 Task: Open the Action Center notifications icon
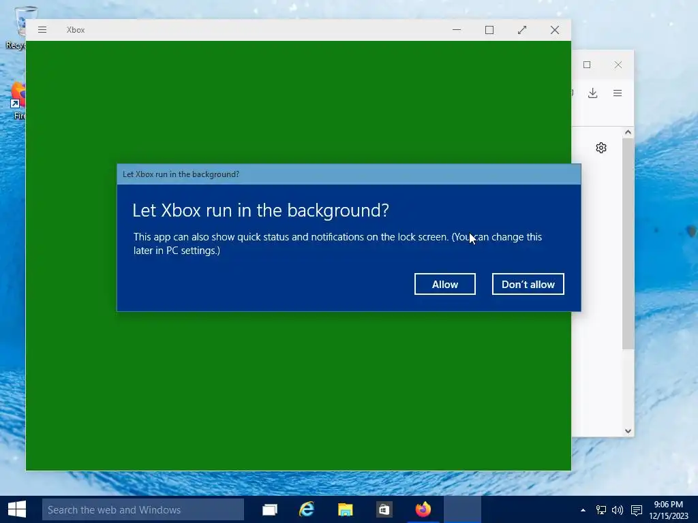pyautogui.click(x=637, y=510)
